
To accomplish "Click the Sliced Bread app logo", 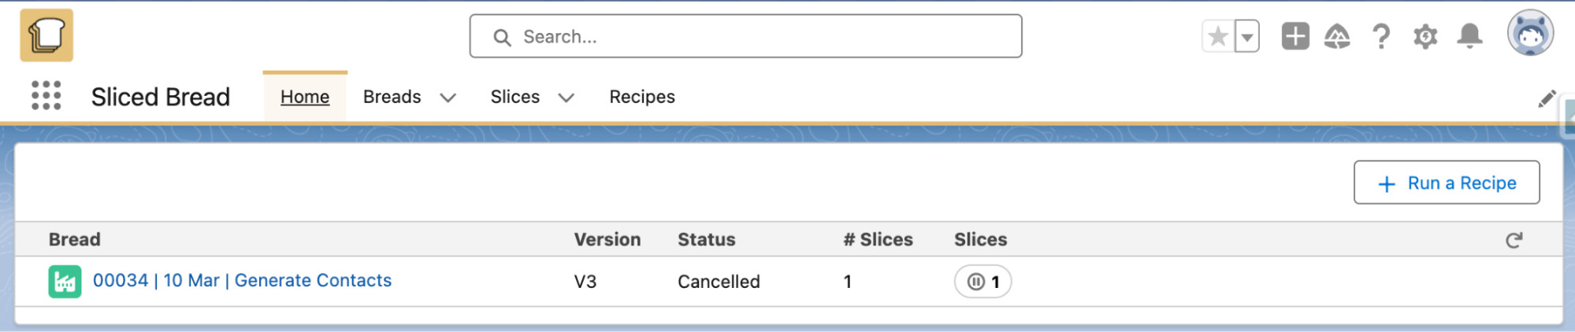I will 46,35.
